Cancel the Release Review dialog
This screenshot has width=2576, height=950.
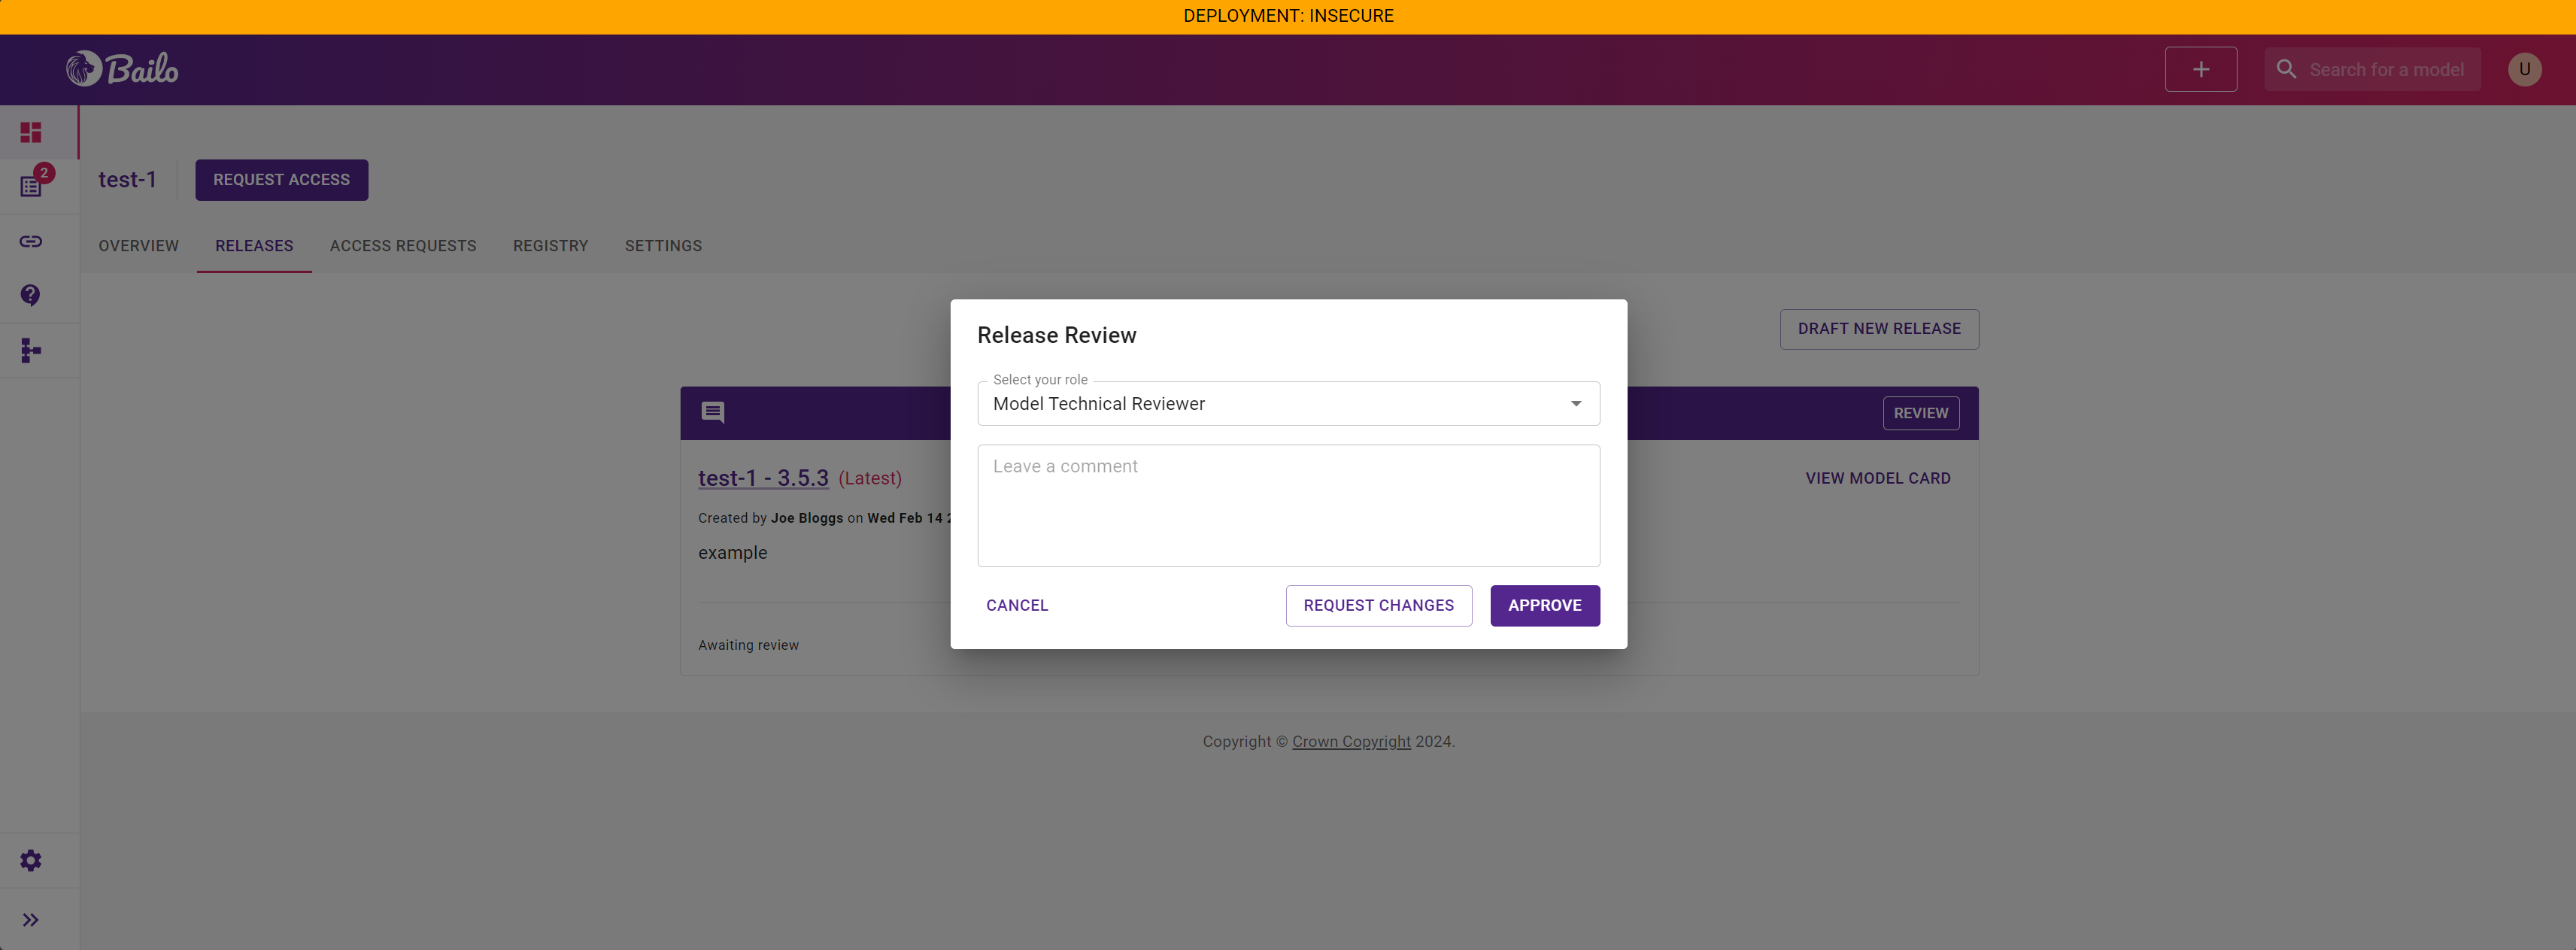coord(1016,605)
